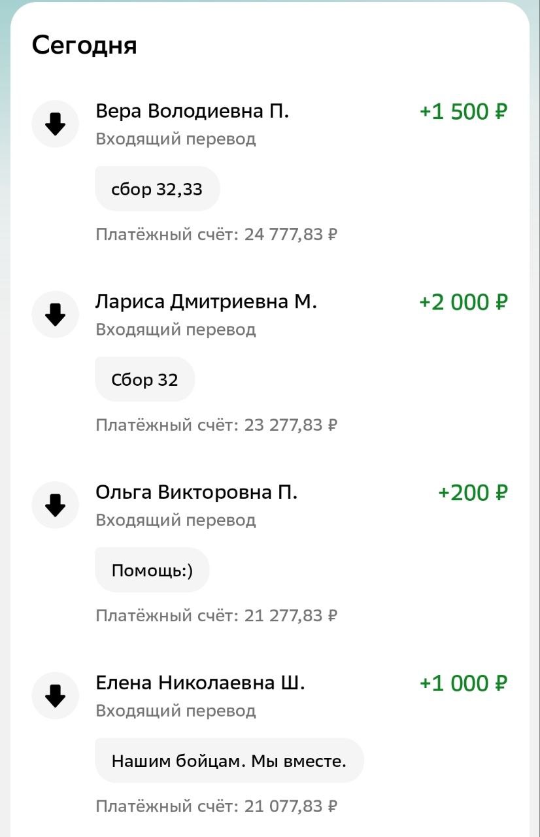Screen dimensions: 540x837
Task: Tap the "Нашим бойцам. Мы вместе." bubble
Action: click(229, 761)
